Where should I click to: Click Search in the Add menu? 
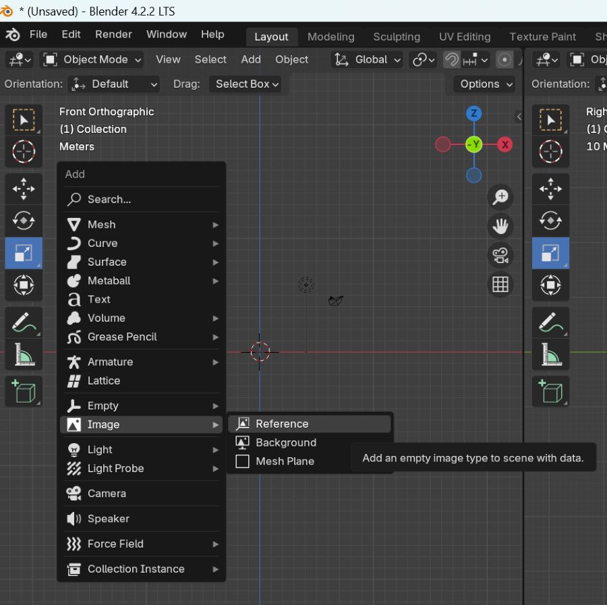tap(142, 200)
